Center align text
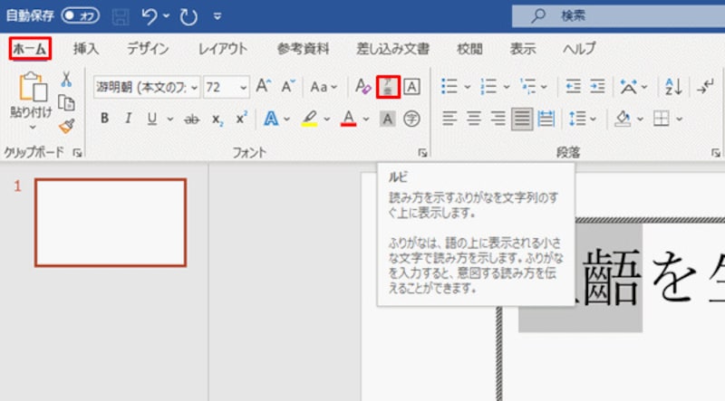This screenshot has height=401, width=725. 473,119
